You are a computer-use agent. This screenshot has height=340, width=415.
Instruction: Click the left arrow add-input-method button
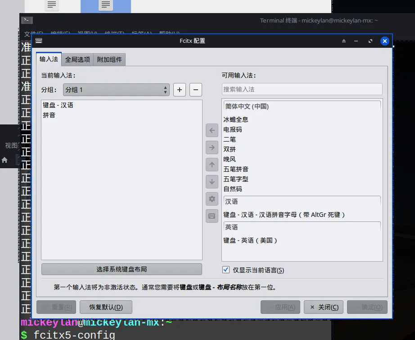click(212, 130)
